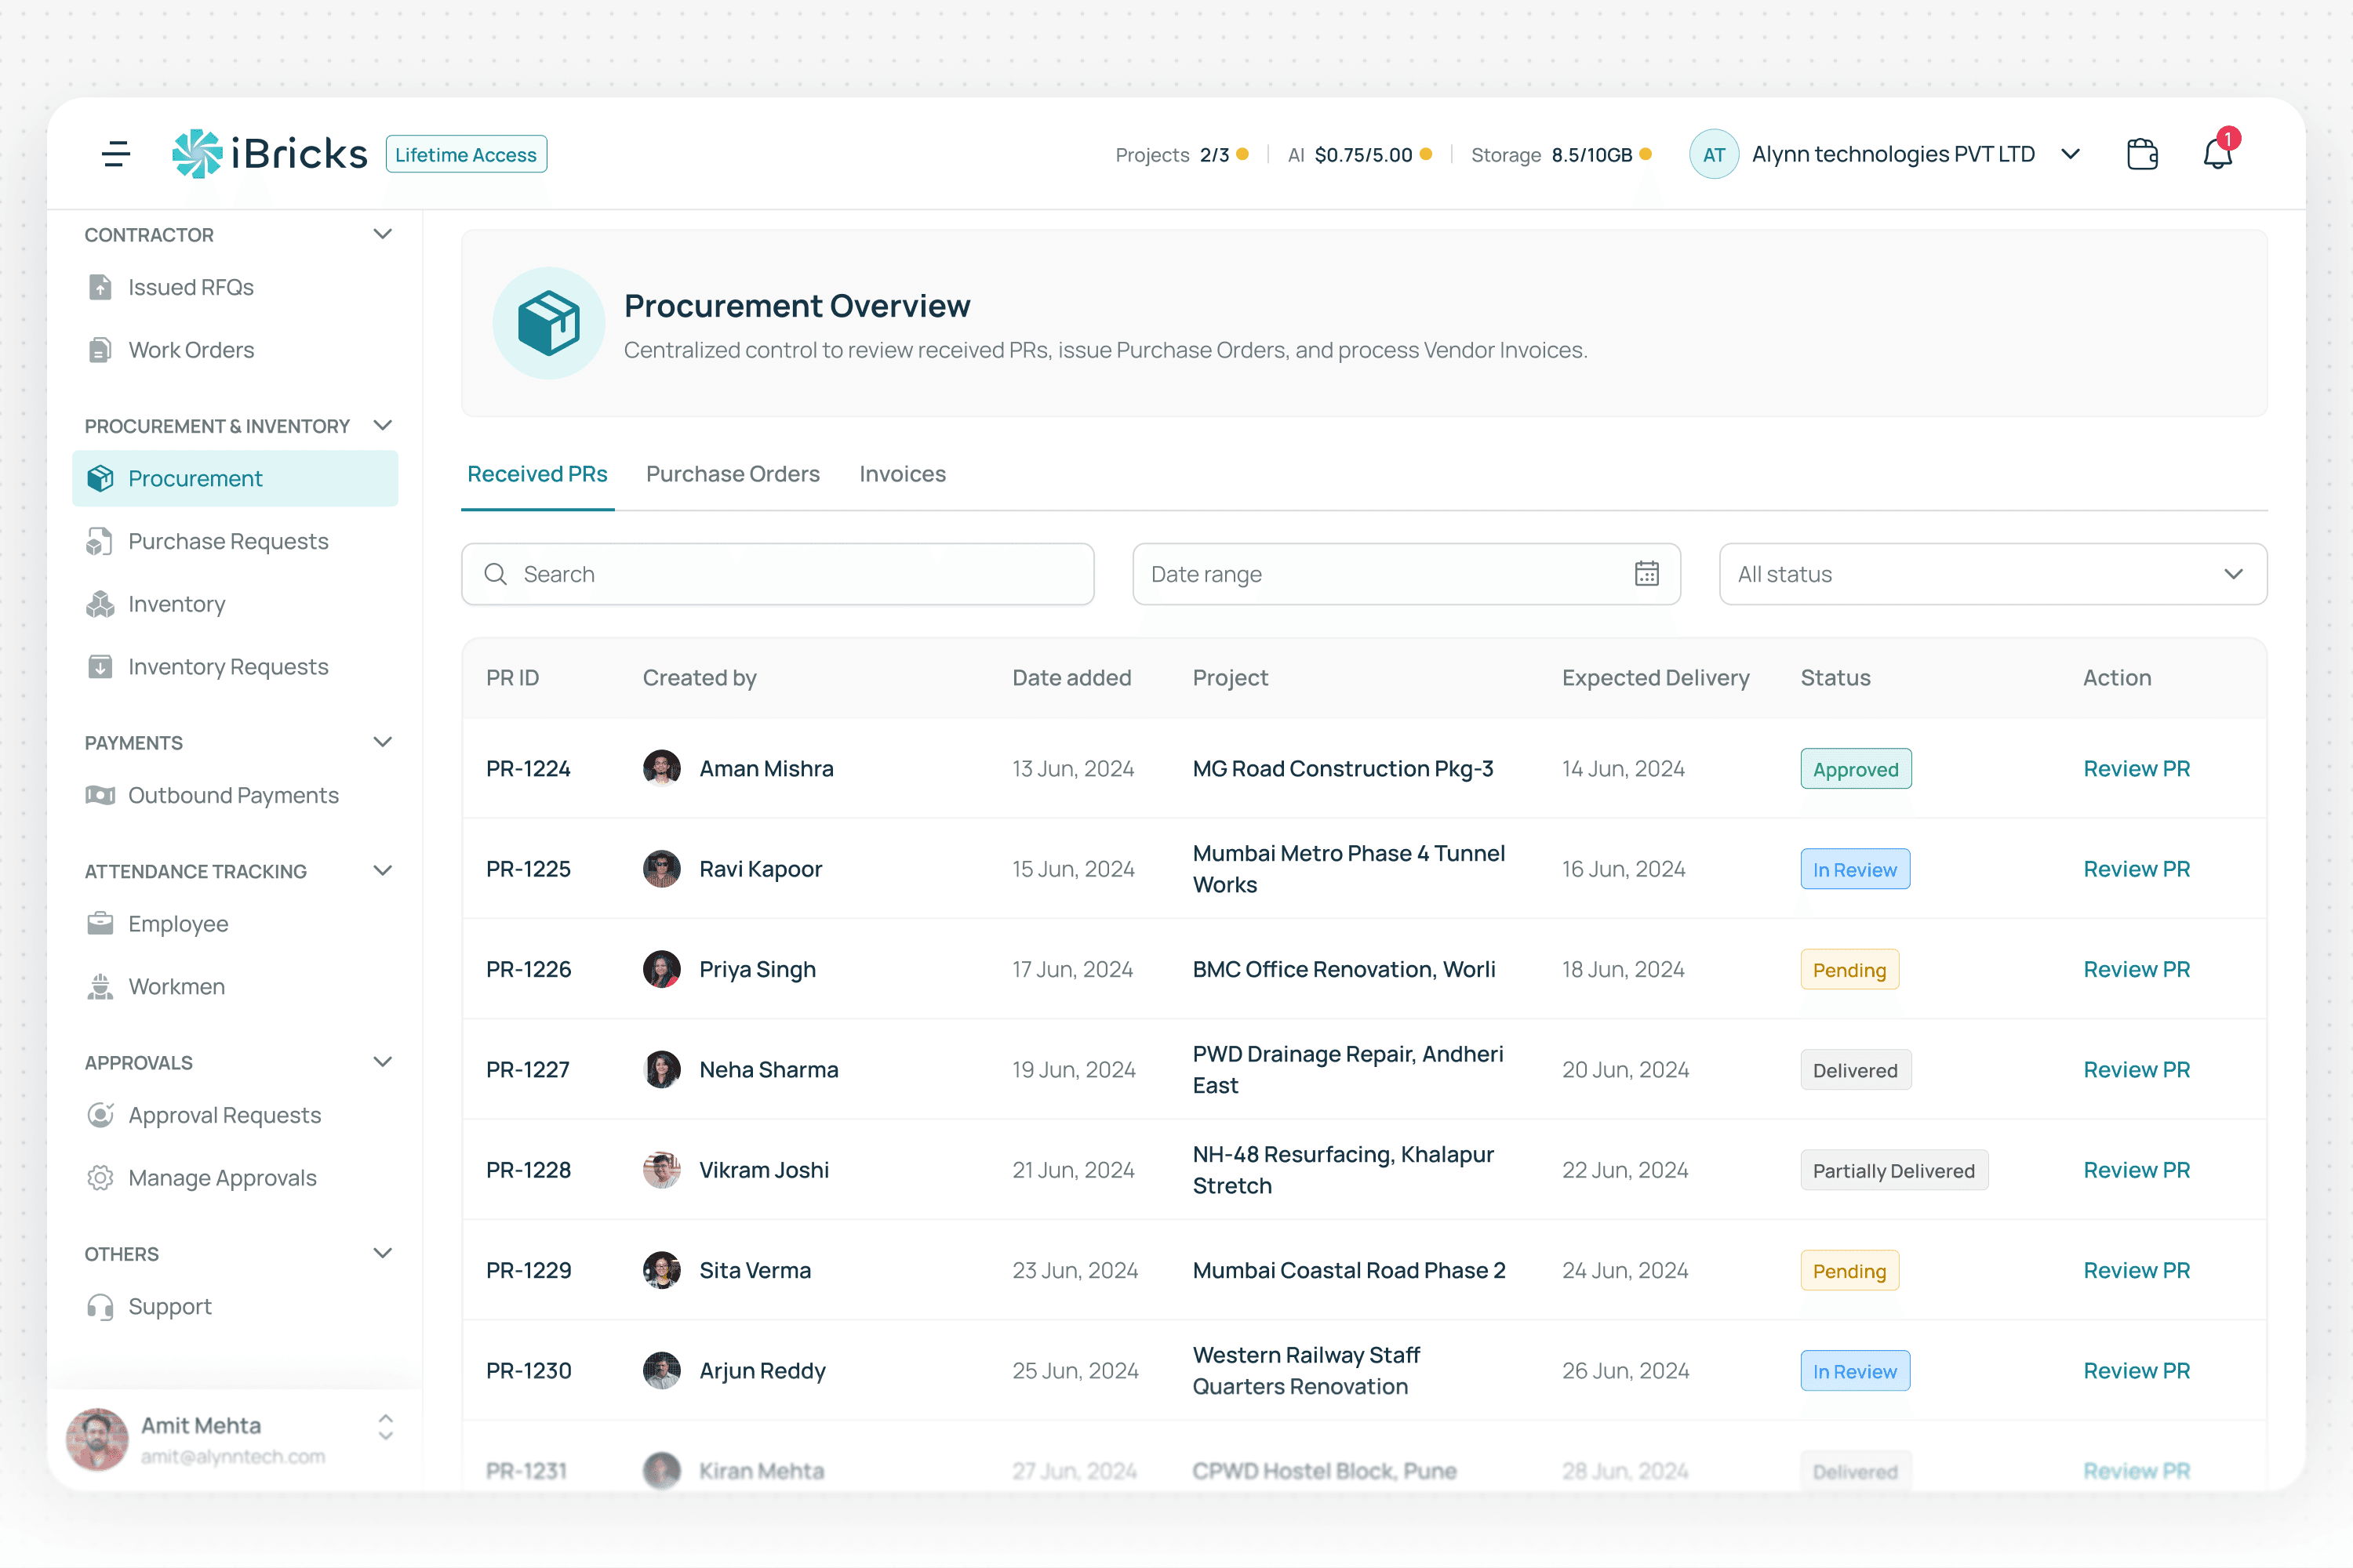Click Delivered badge of PR-1227
Viewport: 2353px width, 1568px height.
click(x=1856, y=1069)
